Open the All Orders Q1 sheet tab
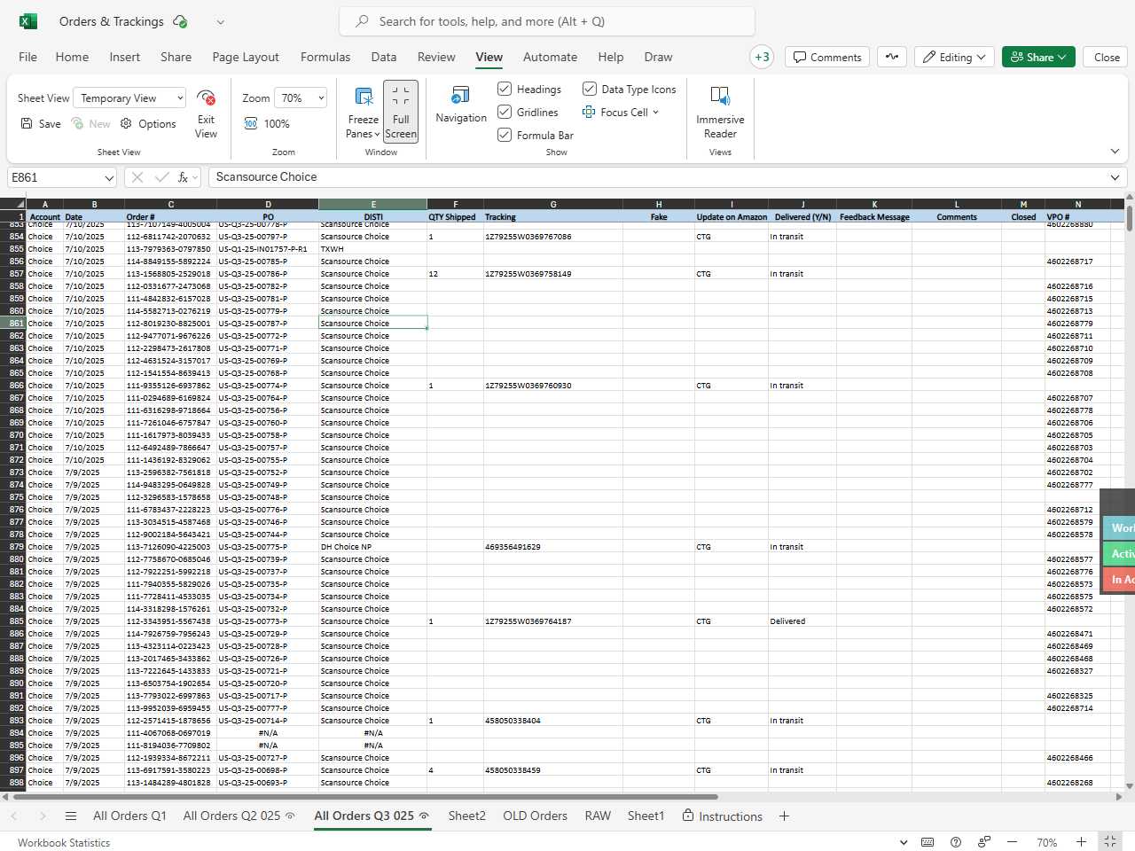This screenshot has height=851, width=1135. pos(129,816)
